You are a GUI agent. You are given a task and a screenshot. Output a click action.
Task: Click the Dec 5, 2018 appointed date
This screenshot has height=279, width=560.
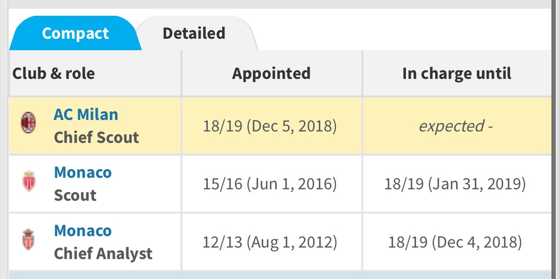(270, 126)
